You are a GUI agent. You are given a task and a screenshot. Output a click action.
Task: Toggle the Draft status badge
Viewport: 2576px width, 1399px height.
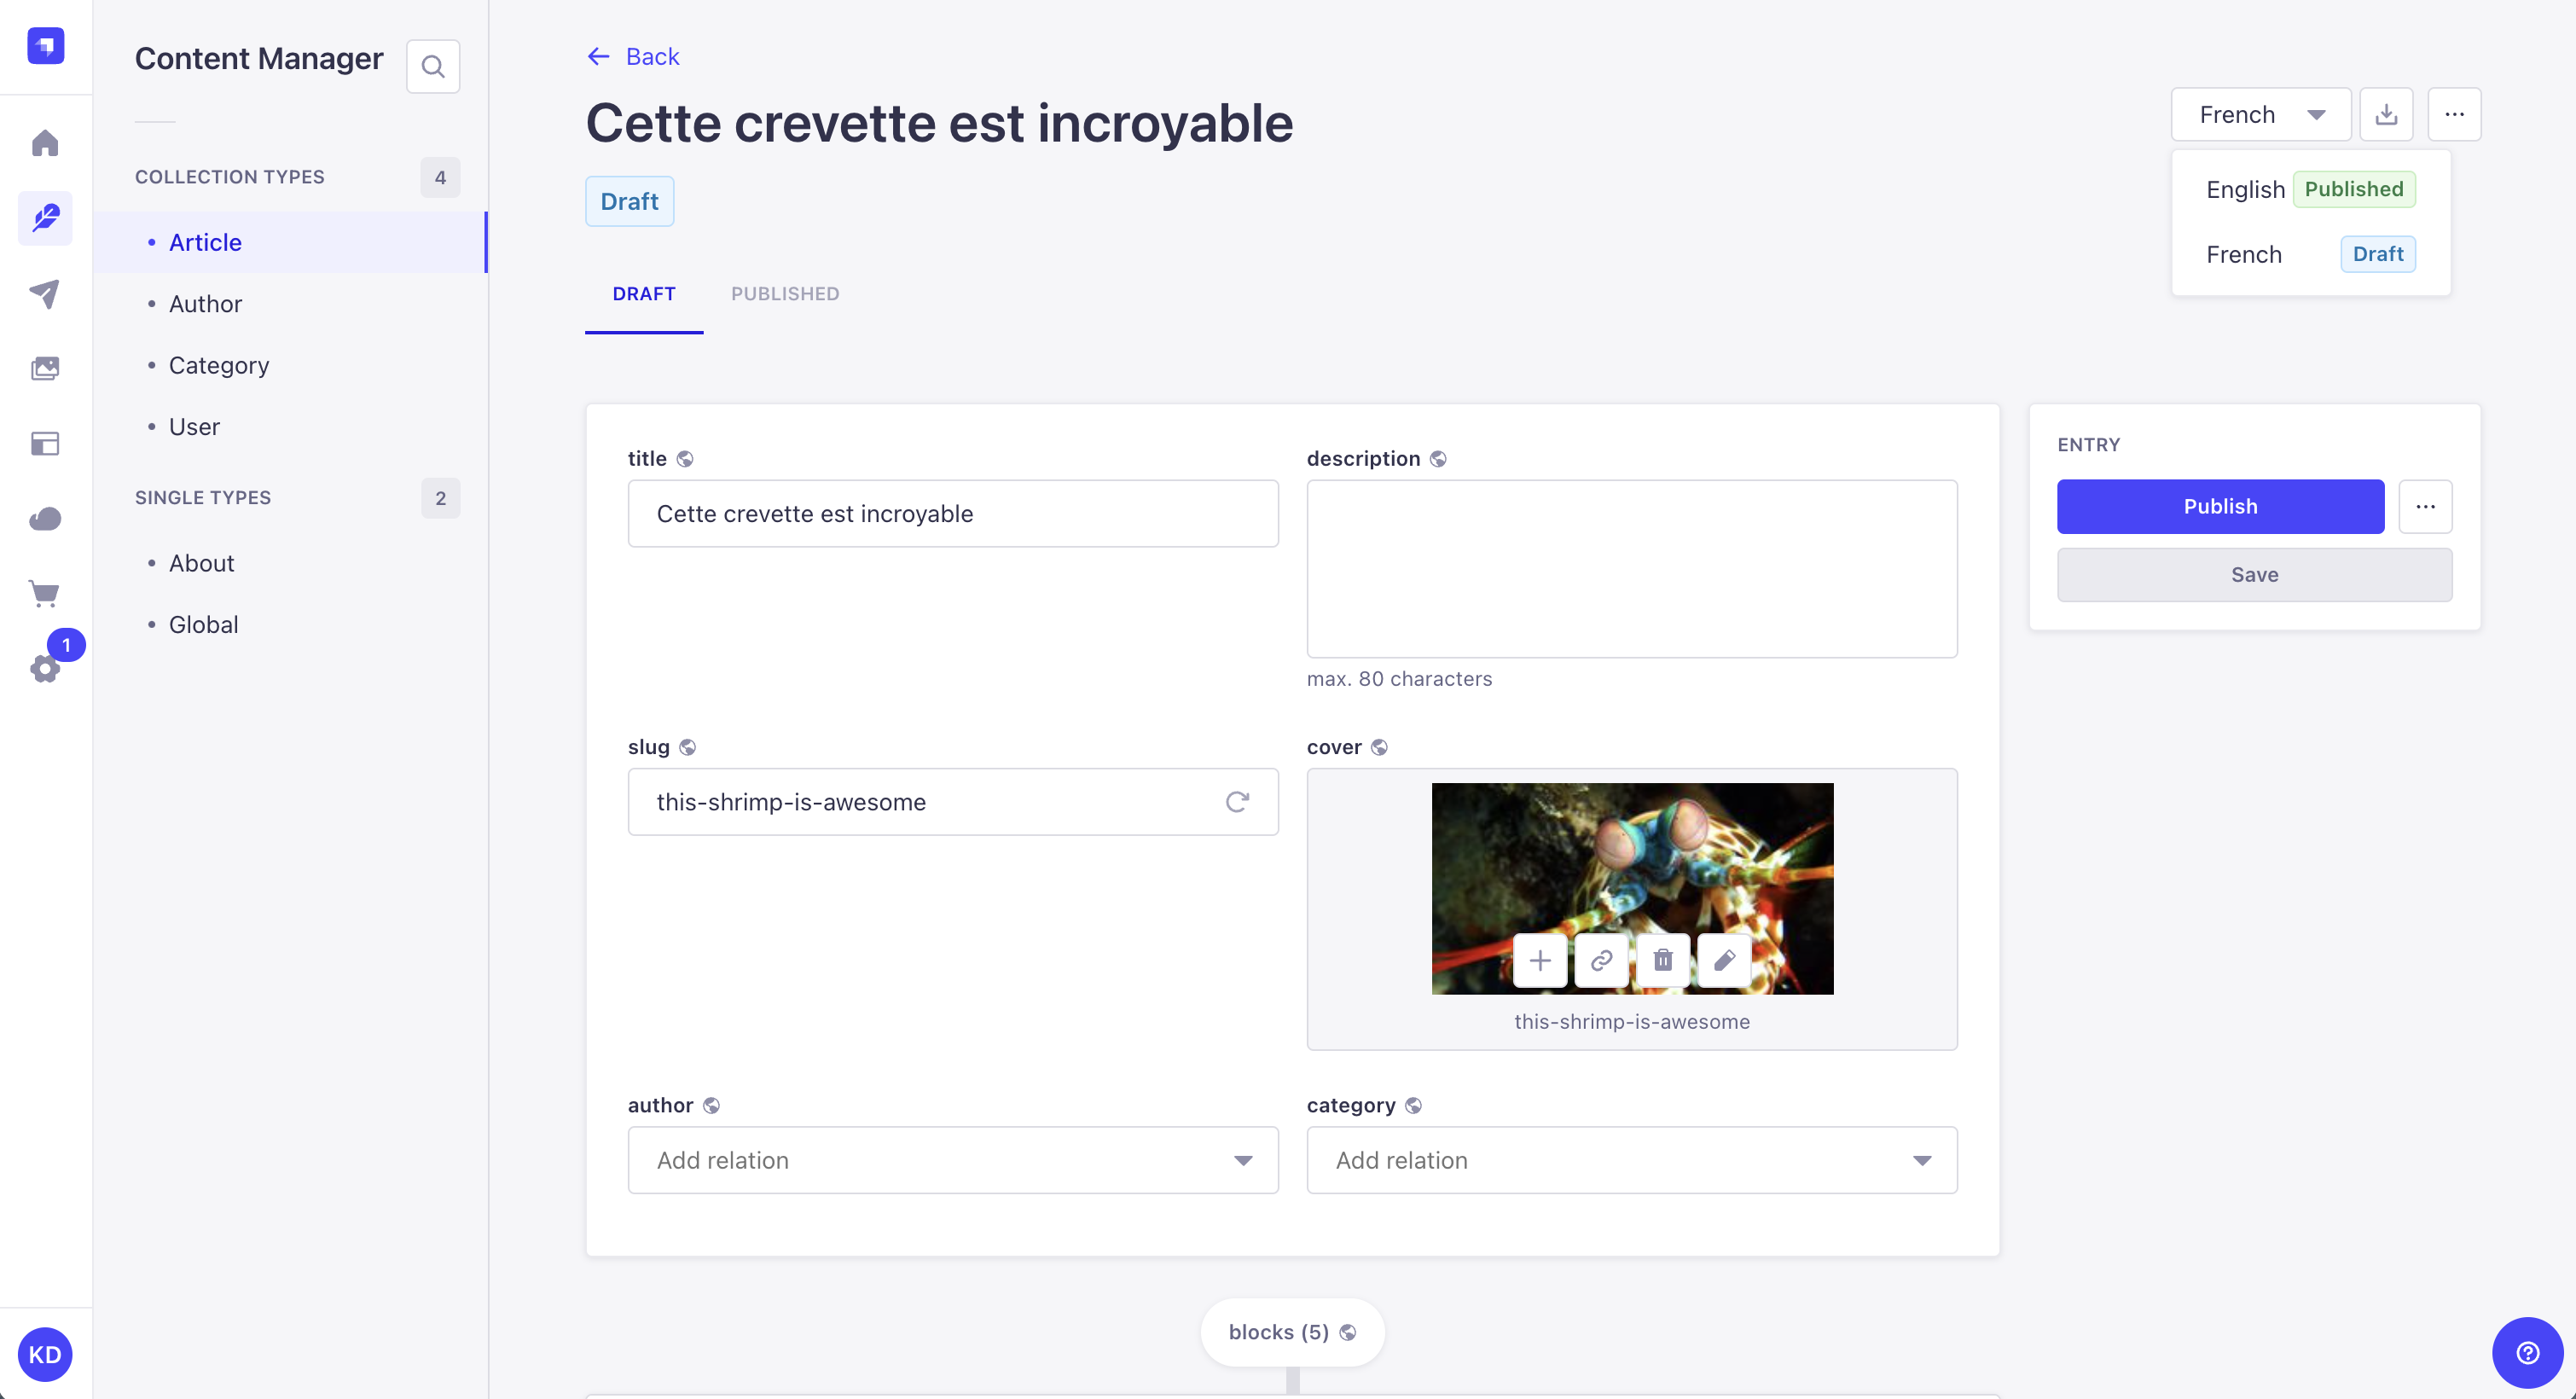(x=629, y=201)
